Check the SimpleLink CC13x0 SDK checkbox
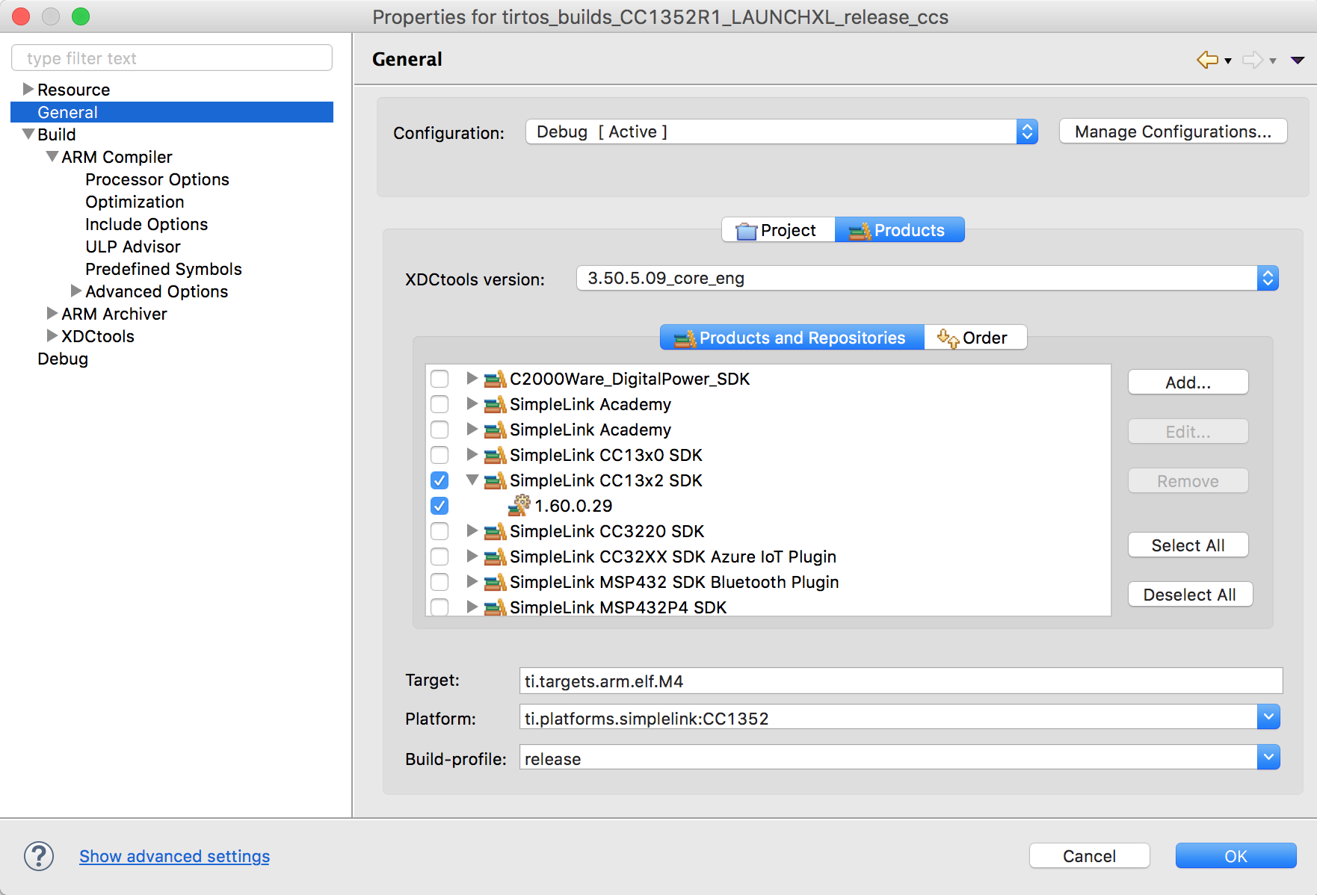The height and width of the screenshot is (895, 1317). 439,455
